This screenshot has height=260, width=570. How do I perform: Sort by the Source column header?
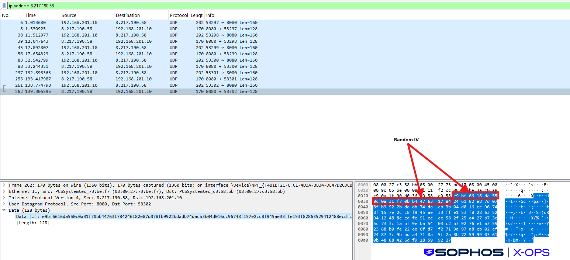point(87,15)
